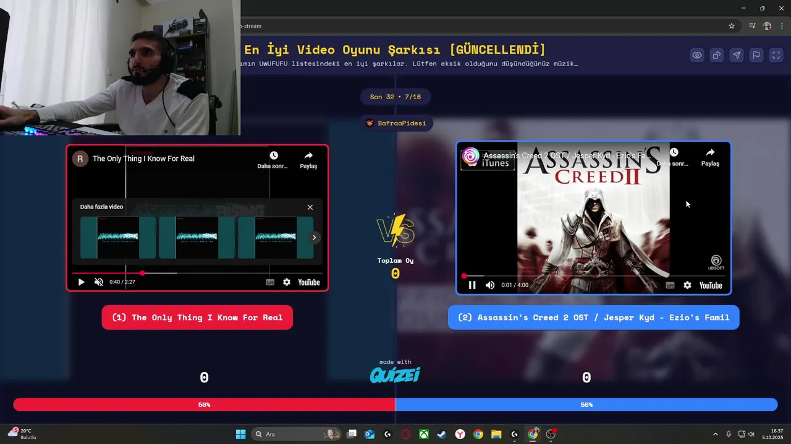Open settings gear on the right video

[x=687, y=285]
